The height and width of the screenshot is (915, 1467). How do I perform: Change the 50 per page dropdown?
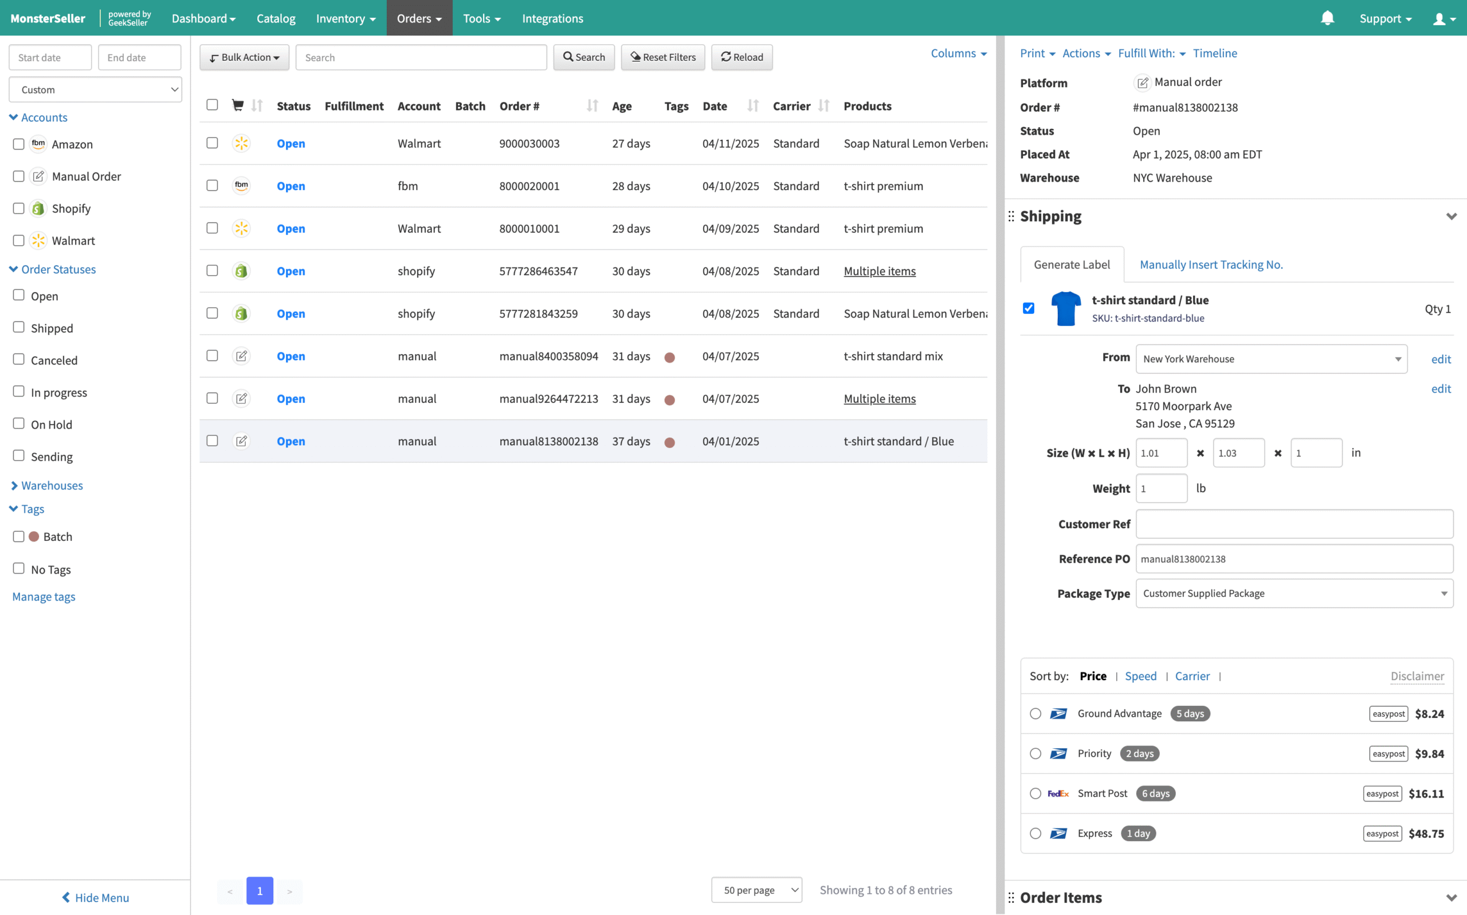pyautogui.click(x=756, y=890)
